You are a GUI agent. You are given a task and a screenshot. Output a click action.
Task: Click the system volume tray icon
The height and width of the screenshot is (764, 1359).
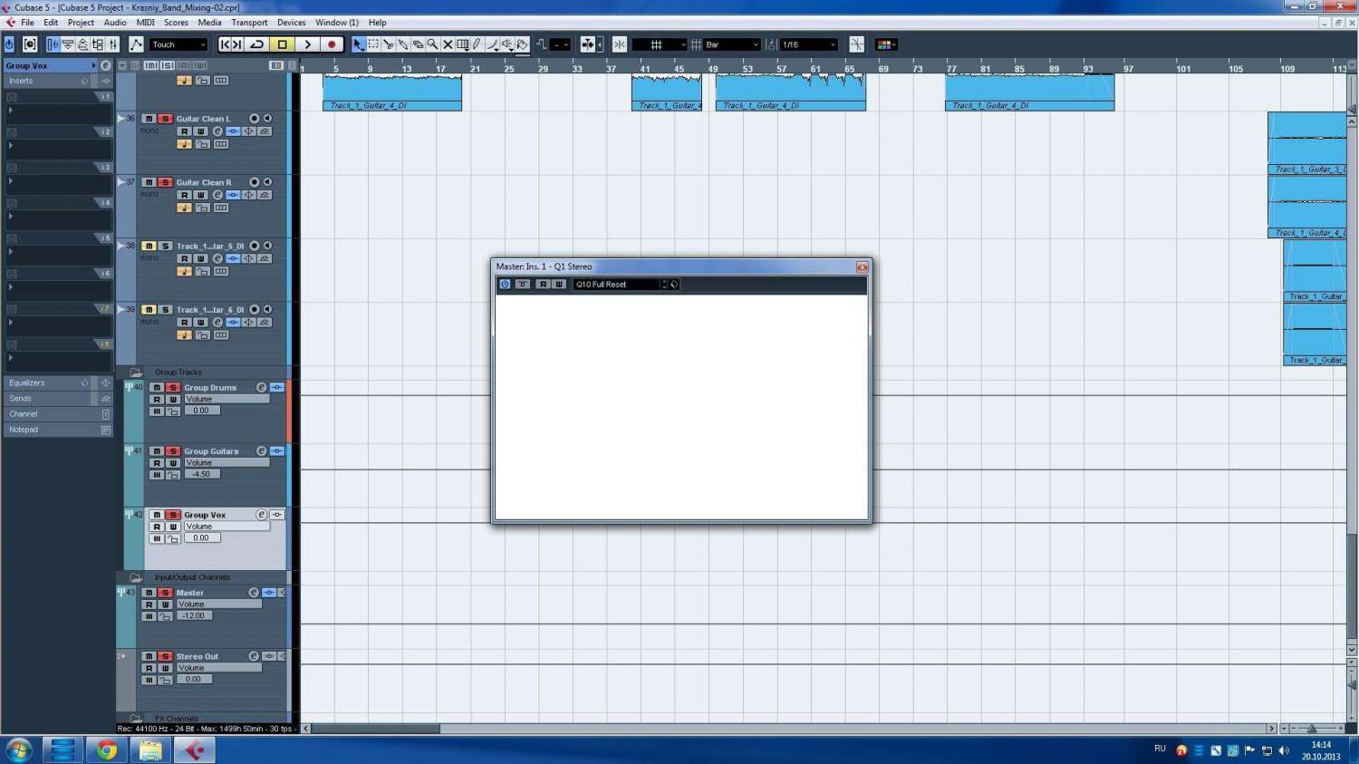coord(1284,750)
